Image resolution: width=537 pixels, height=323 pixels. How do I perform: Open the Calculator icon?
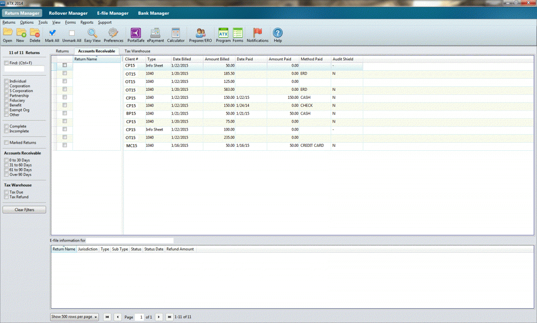175,33
